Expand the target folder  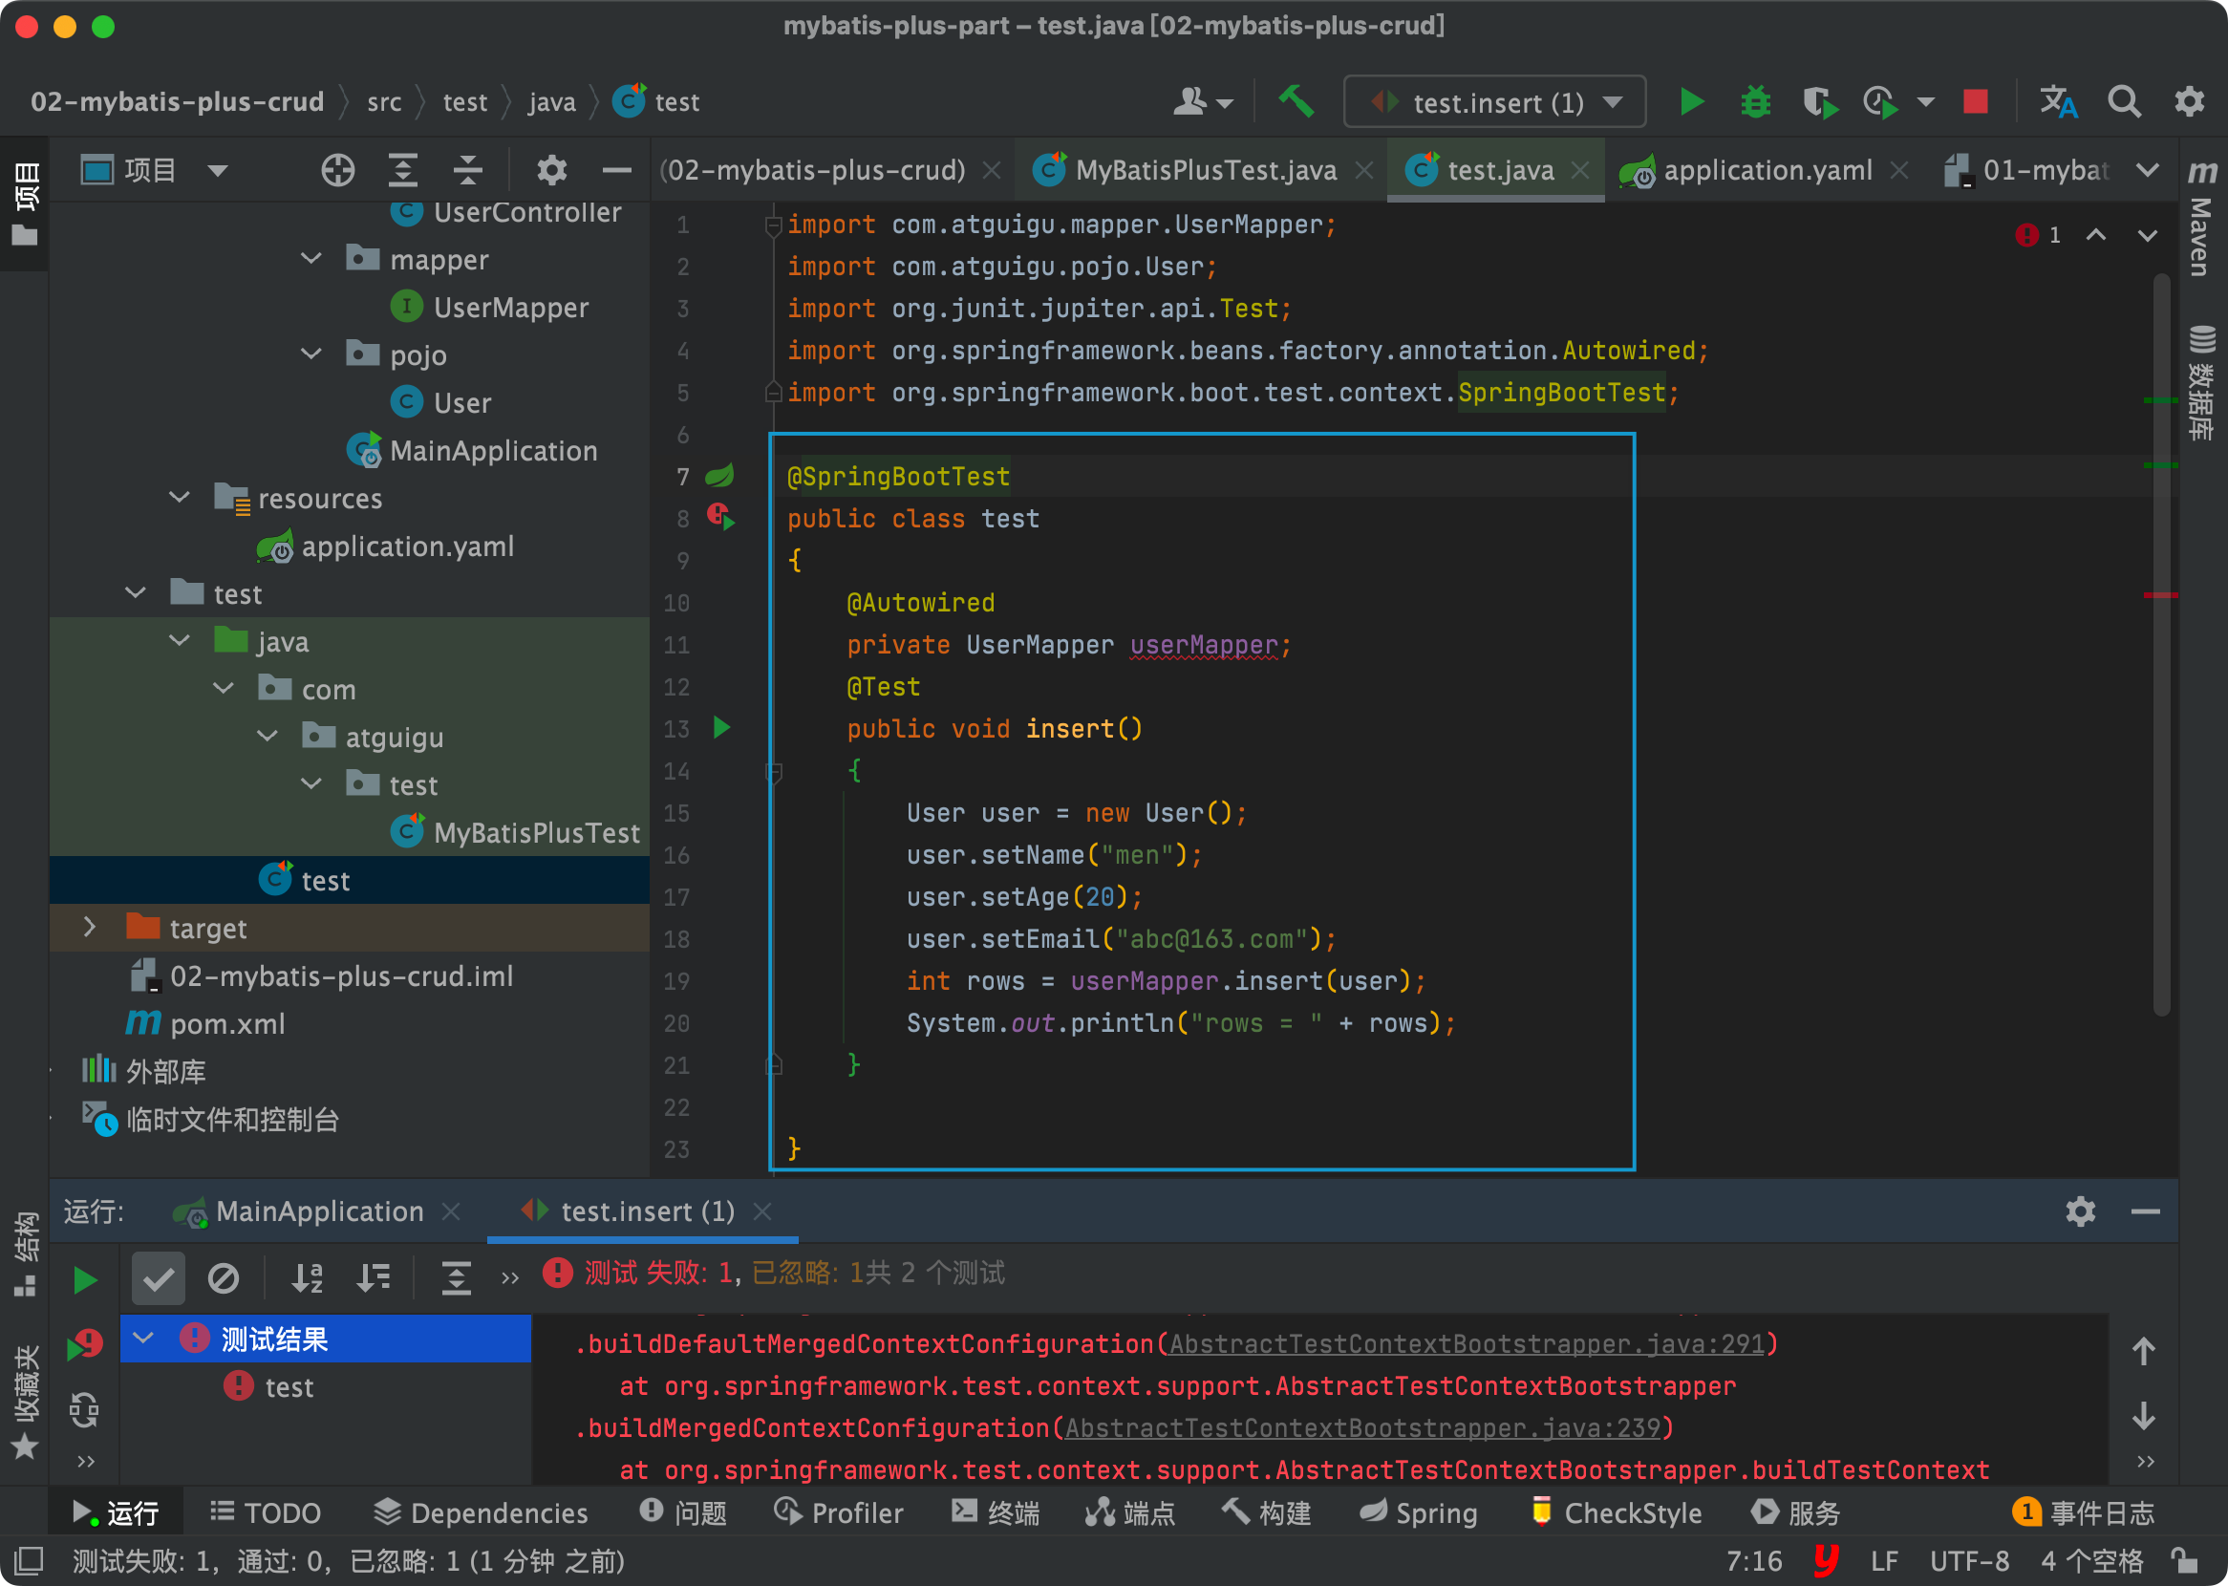click(89, 928)
